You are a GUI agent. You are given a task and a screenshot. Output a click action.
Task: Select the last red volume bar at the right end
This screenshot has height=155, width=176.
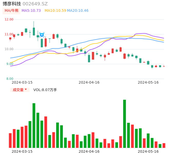[x=164, y=146]
